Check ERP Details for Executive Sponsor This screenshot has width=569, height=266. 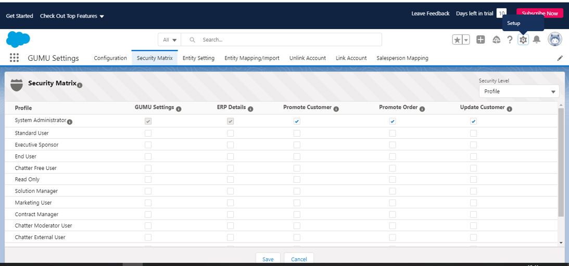231,145
